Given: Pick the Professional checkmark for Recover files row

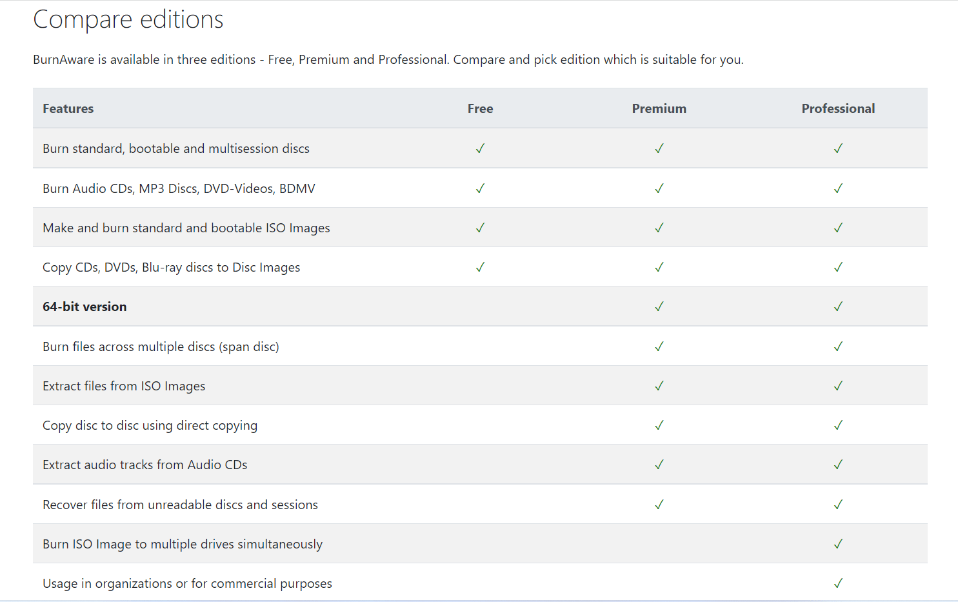Looking at the screenshot, I should (x=838, y=505).
